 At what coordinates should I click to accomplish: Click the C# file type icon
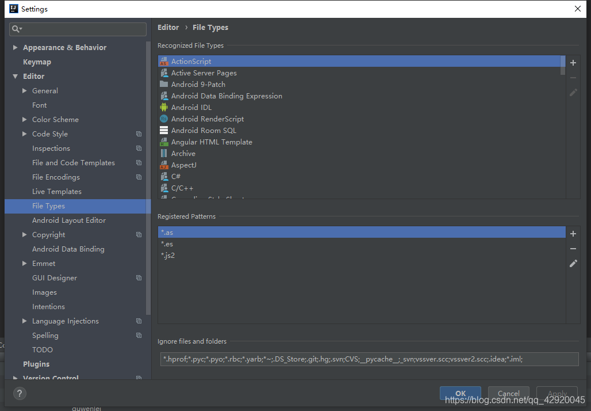(164, 176)
